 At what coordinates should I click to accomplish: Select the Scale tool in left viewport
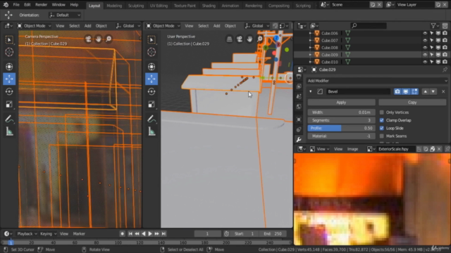tap(9, 104)
